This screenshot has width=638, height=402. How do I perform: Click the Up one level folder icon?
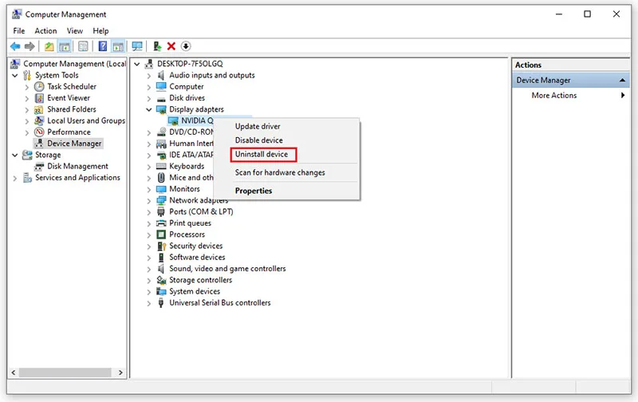[49, 46]
